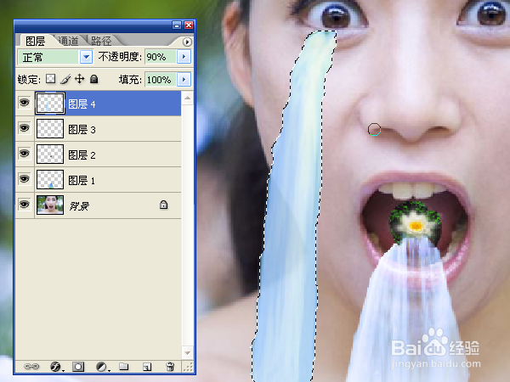Click the 图层 1 layer name

point(82,180)
